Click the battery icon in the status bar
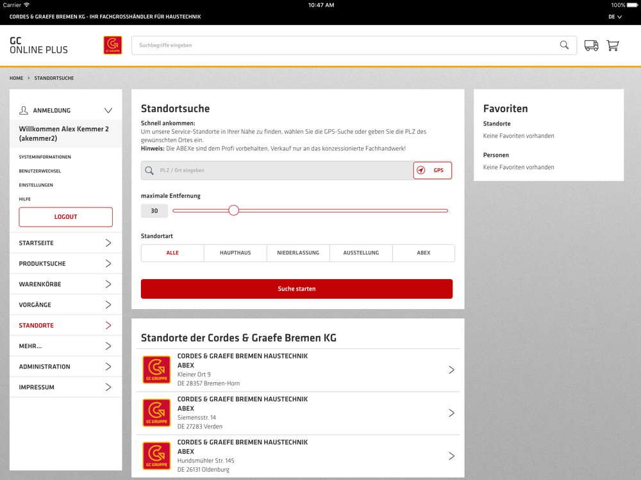This screenshot has width=641, height=480. [x=632, y=5]
